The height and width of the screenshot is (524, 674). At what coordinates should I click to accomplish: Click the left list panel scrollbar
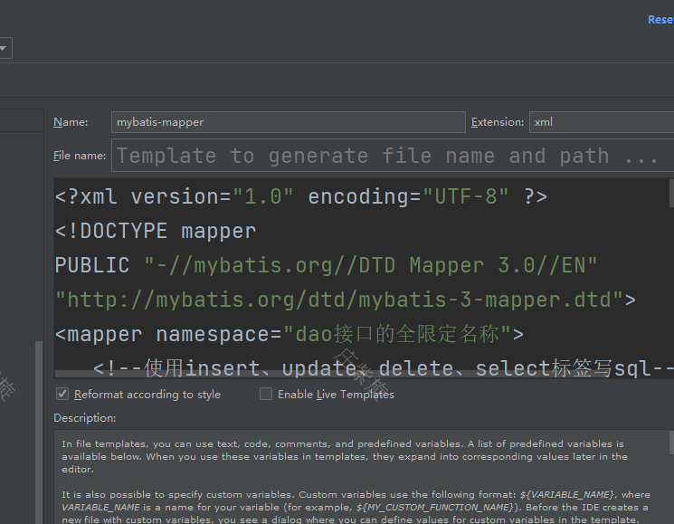coord(39,432)
